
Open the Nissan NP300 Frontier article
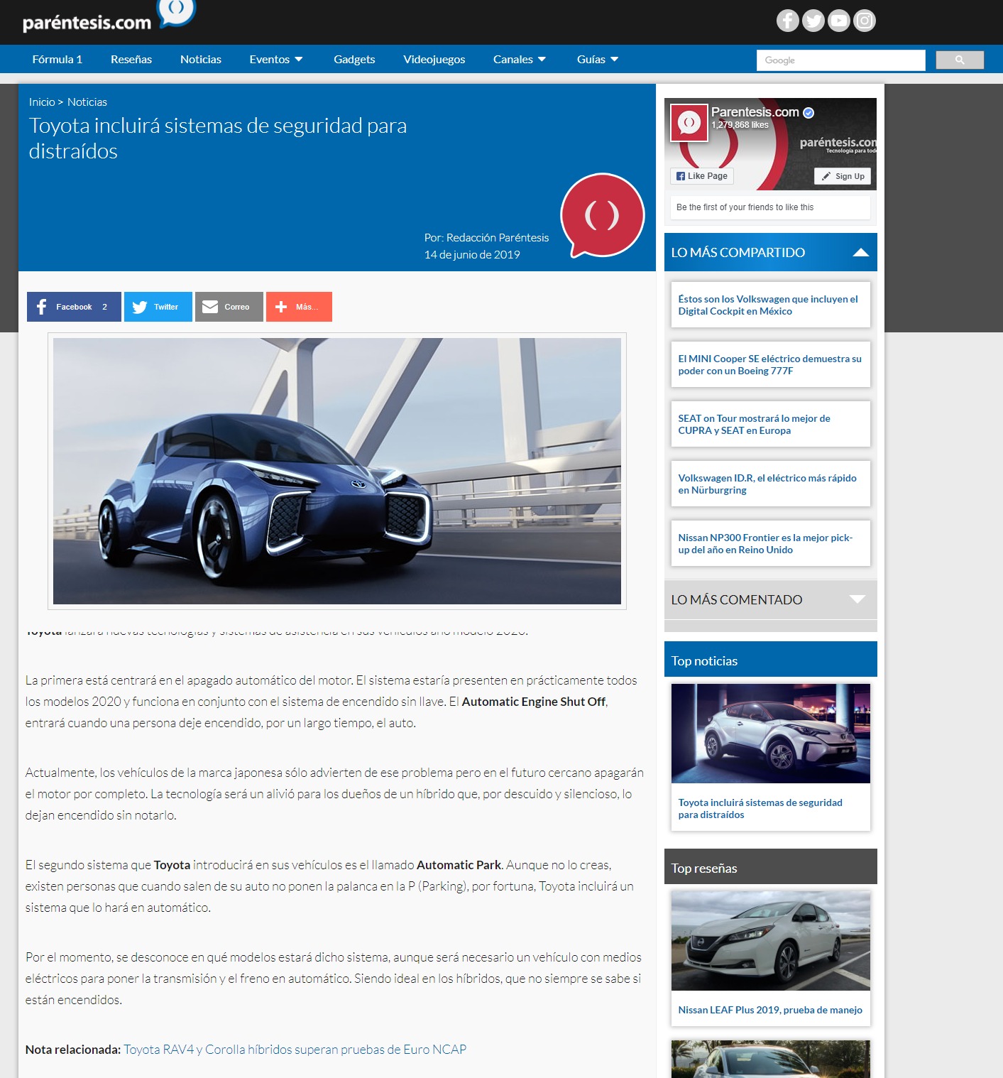[x=771, y=543]
